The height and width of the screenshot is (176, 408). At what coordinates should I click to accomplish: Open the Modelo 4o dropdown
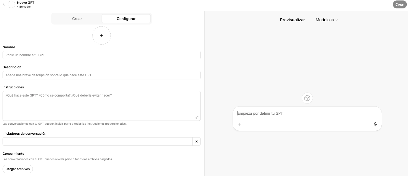[x=326, y=20]
